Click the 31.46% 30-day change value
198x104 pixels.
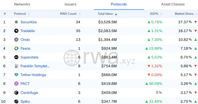(156, 101)
